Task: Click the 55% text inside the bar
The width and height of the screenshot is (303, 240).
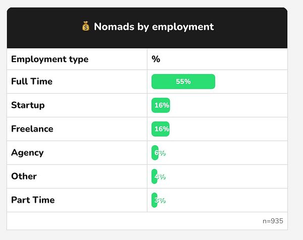Action: pyautogui.click(x=183, y=82)
